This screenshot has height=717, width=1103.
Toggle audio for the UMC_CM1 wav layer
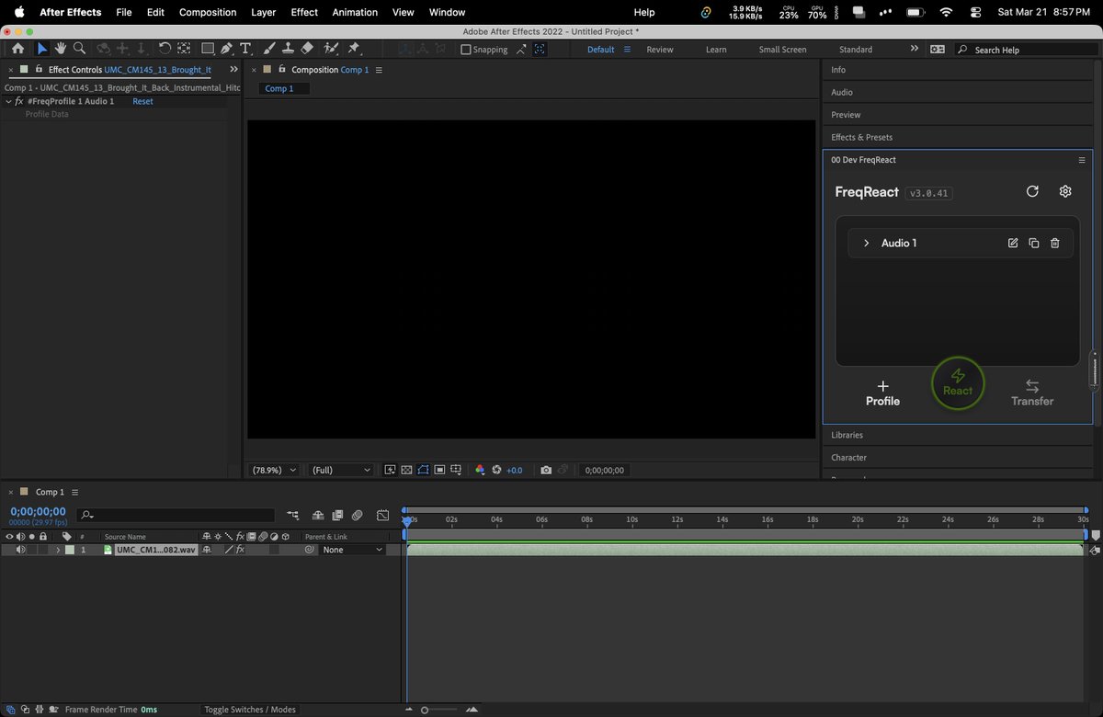[20, 550]
